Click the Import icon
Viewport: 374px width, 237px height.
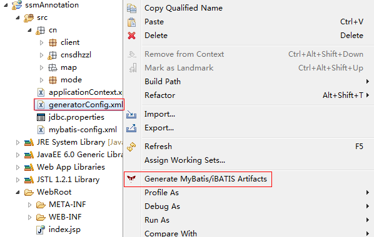click(131, 115)
